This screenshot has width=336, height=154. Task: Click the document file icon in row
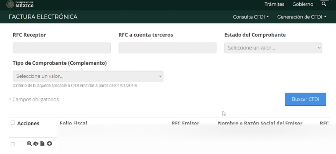42,144
